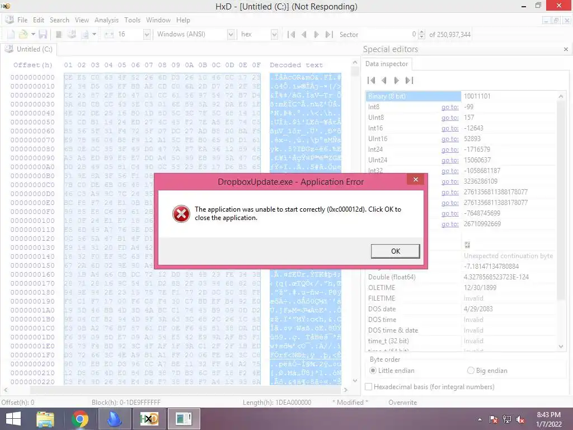Open the Window menu

pyautogui.click(x=158, y=20)
